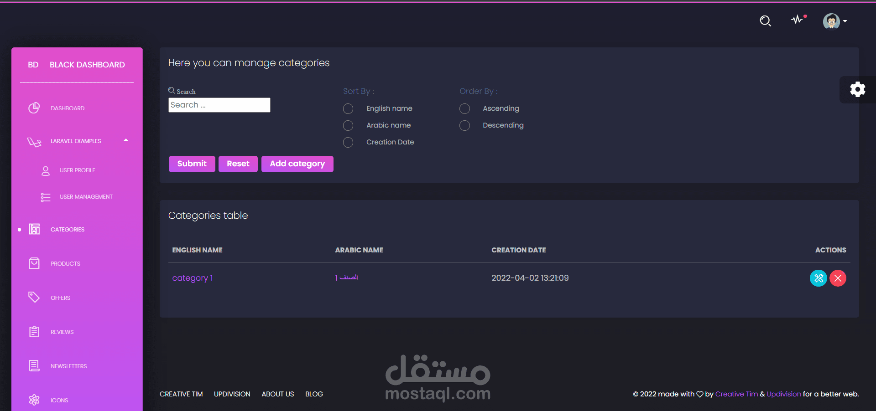Expand the profile dropdown caret
This screenshot has width=876, height=411.
845,21
